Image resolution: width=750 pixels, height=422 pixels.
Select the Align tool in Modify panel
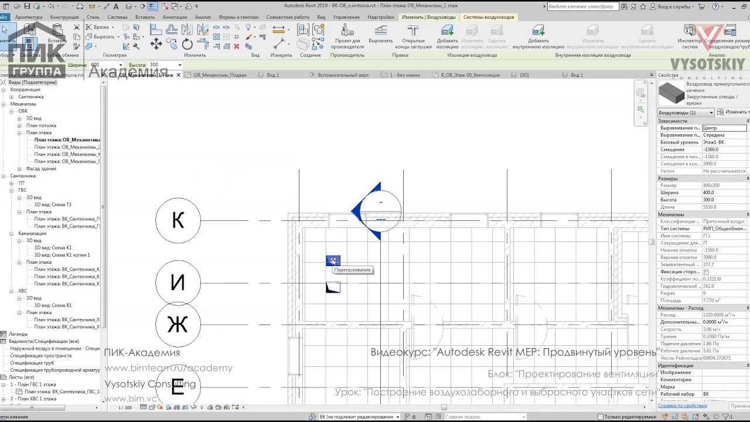156,29
